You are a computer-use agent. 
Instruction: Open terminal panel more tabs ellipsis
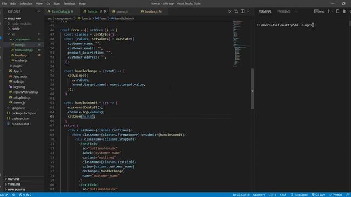tap(296, 11)
